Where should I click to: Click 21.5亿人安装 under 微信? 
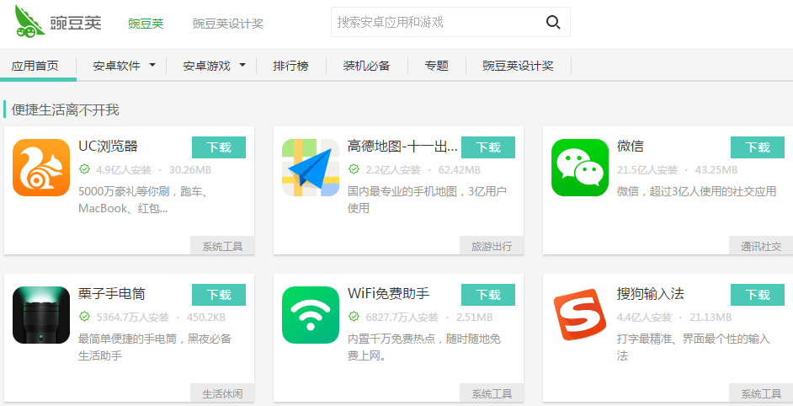[x=647, y=169]
